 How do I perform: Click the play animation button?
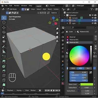pos(54,90)
